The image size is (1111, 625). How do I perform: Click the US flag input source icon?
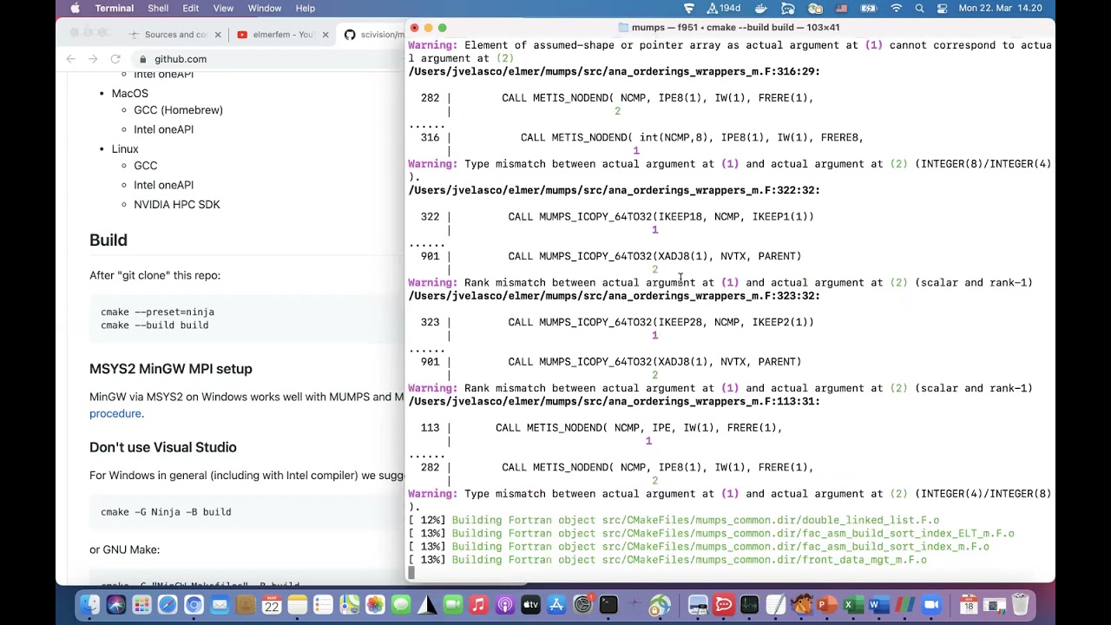click(841, 9)
